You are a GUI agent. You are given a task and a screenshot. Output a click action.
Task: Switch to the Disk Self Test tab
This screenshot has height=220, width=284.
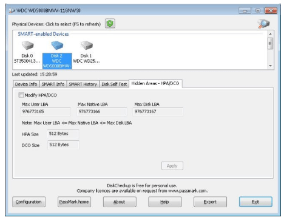pyautogui.click(x=114, y=84)
